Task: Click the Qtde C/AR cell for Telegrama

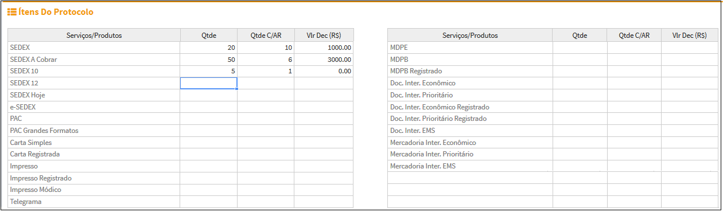Action: tap(266, 202)
